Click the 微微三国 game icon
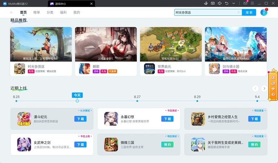 click(111, 145)
